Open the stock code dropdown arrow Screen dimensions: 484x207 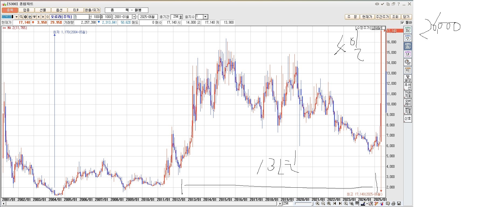point(16,17)
